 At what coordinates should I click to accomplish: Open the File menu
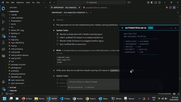7,3
